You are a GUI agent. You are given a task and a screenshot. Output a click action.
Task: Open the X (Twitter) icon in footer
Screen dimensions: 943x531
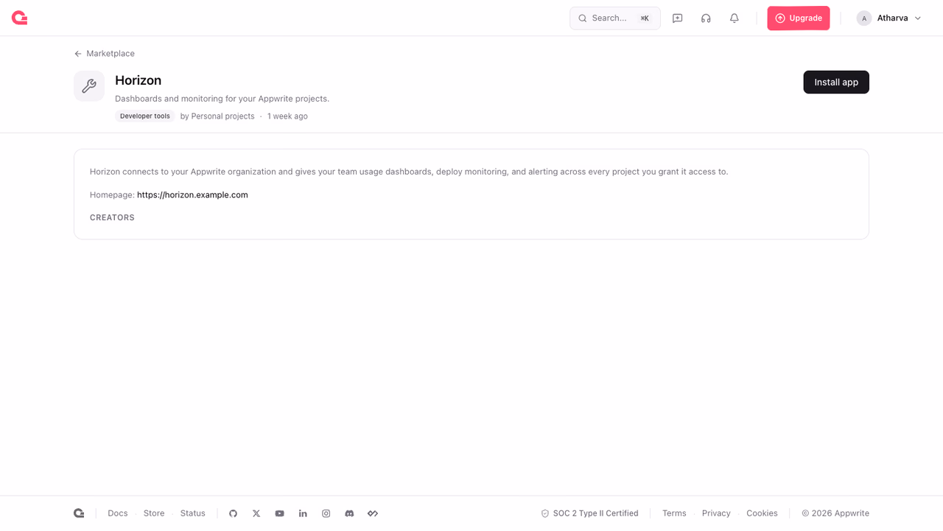point(256,513)
